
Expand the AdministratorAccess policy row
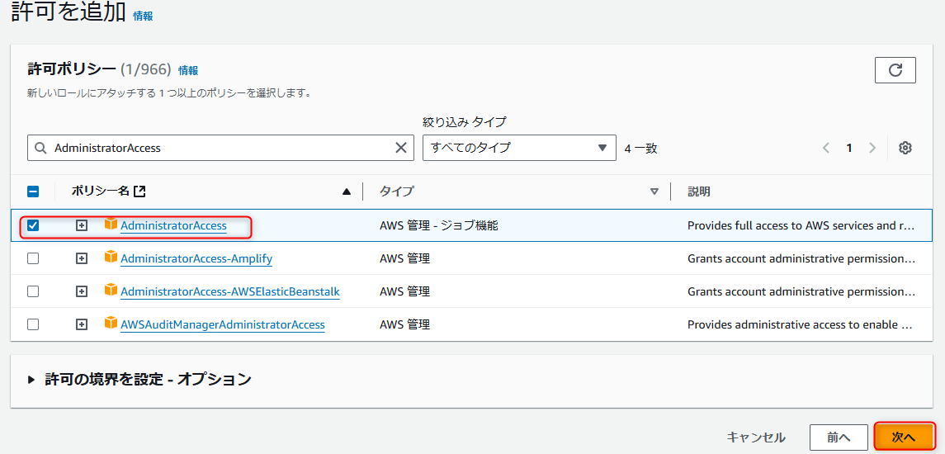point(82,225)
